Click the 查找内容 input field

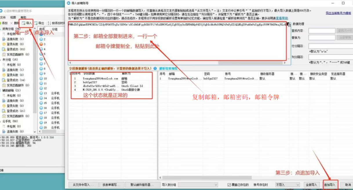(x=322, y=31)
